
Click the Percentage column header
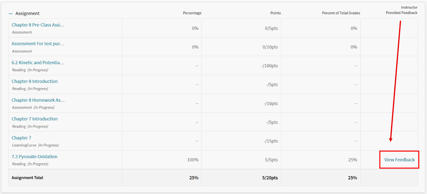(x=192, y=13)
